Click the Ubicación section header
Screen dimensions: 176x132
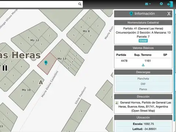pos(143,117)
